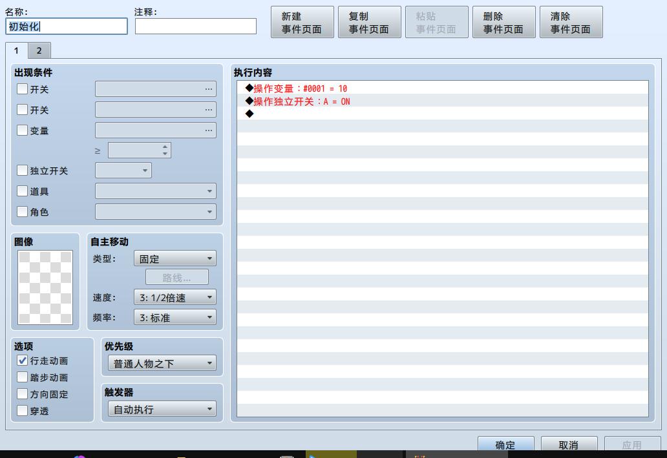Viewport: 667px width, 458px height.
Task: Switch to event page tab 1
Action: point(17,50)
